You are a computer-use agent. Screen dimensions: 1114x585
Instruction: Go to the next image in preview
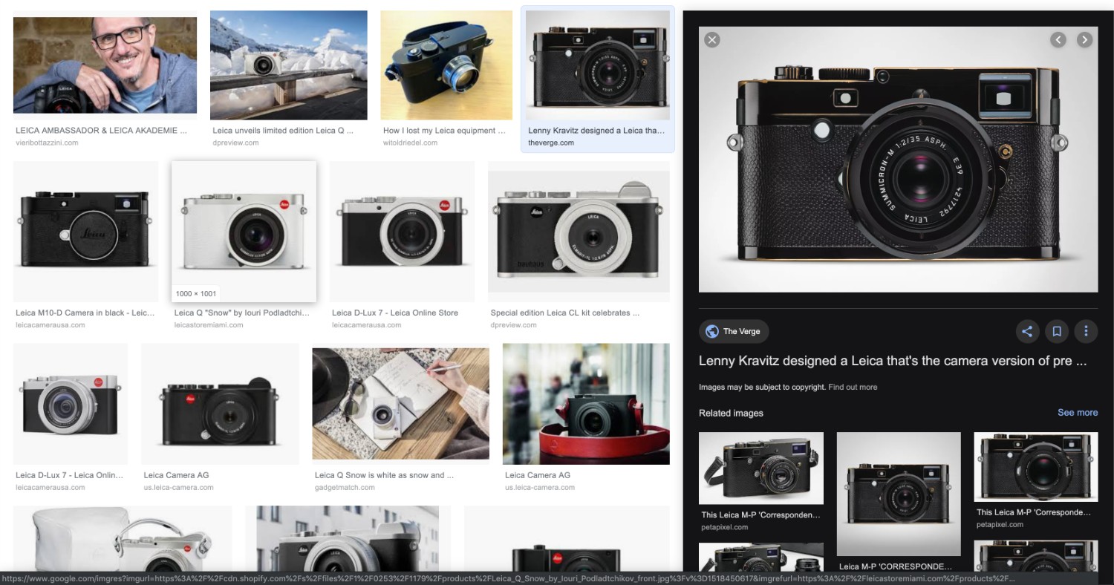coord(1085,39)
